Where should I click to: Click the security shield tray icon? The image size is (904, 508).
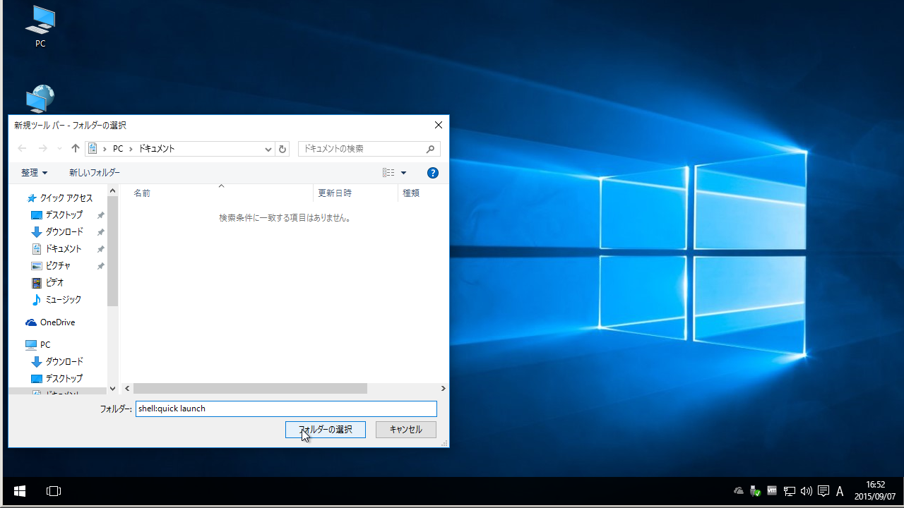[x=756, y=491]
